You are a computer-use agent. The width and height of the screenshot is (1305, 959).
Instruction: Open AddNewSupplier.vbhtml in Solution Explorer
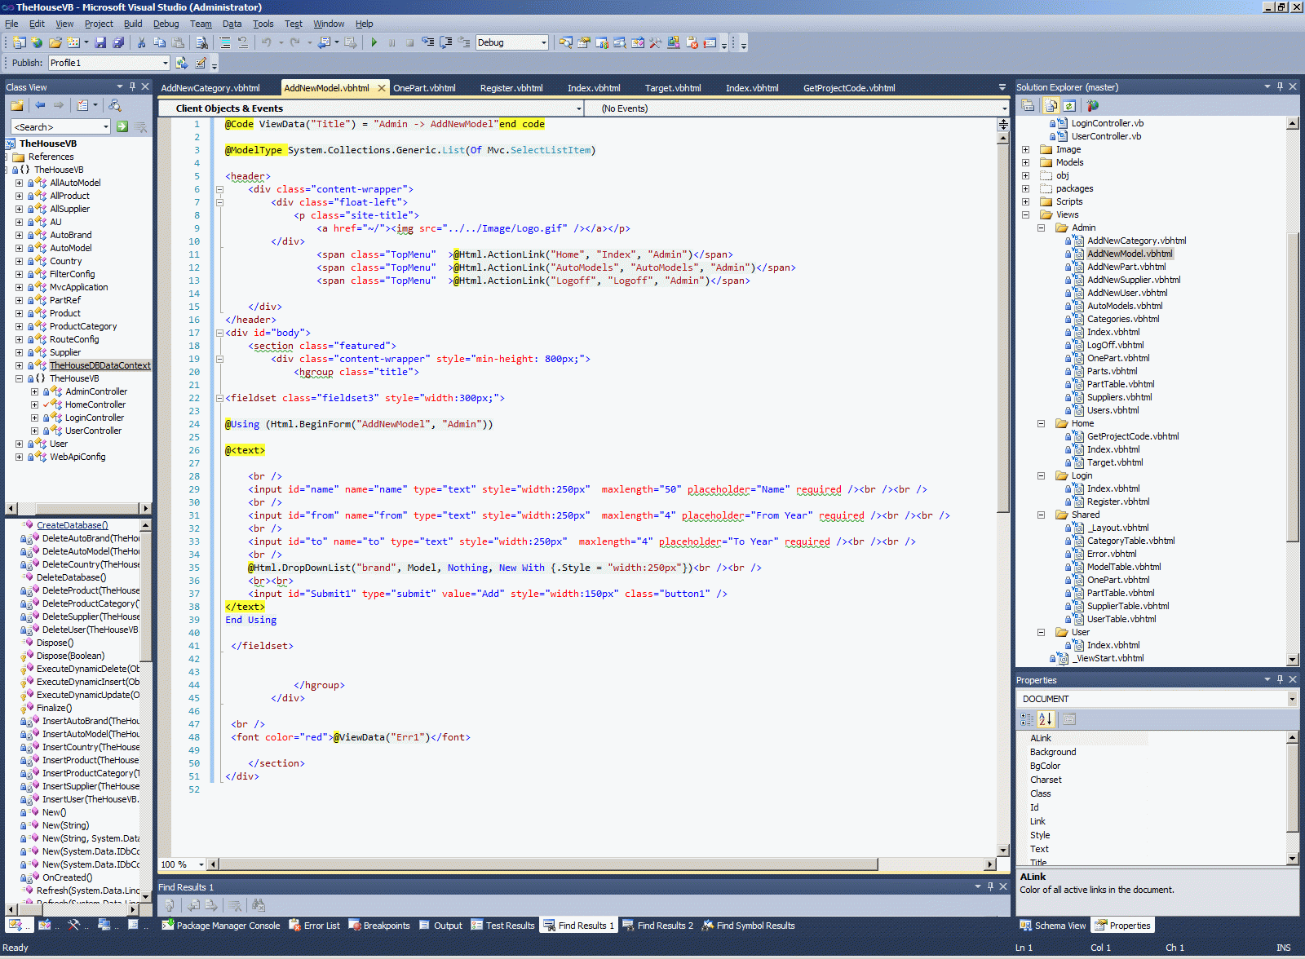point(1134,280)
